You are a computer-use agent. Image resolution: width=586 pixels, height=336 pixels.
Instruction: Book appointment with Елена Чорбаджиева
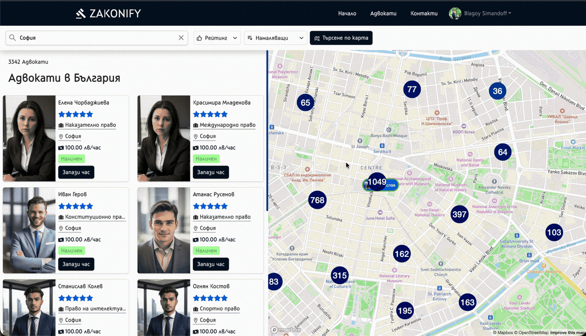pos(76,172)
